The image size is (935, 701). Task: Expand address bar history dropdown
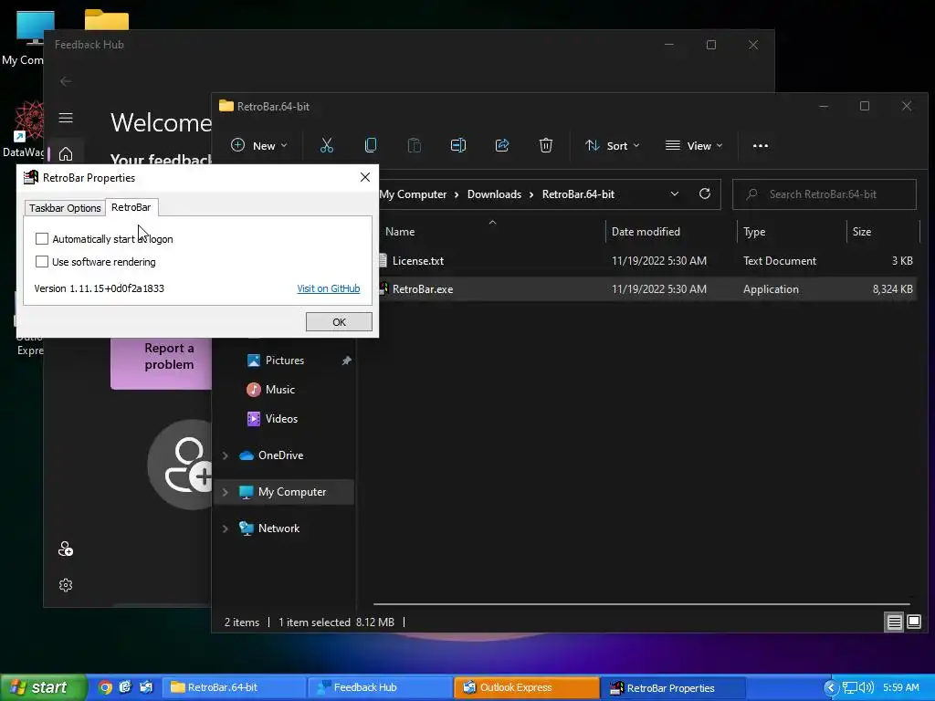[675, 194]
